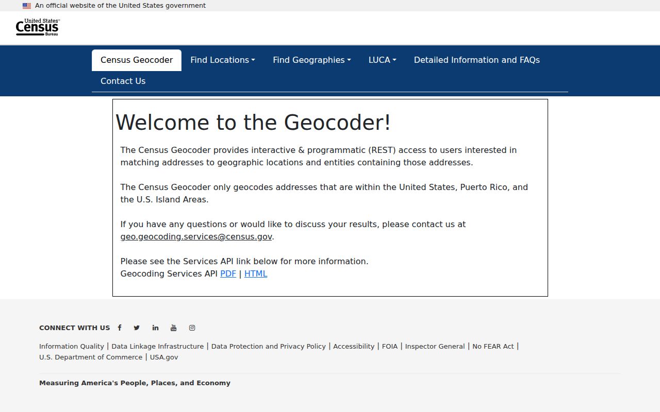The height and width of the screenshot is (412, 660).
Task: Open the Data Linkage Infrastructure link
Action: point(158,346)
